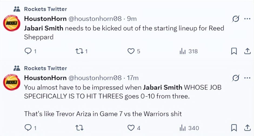Open the 9m timestamp of first tweet
Viewport: 254px width, 136px height.
[132, 19]
